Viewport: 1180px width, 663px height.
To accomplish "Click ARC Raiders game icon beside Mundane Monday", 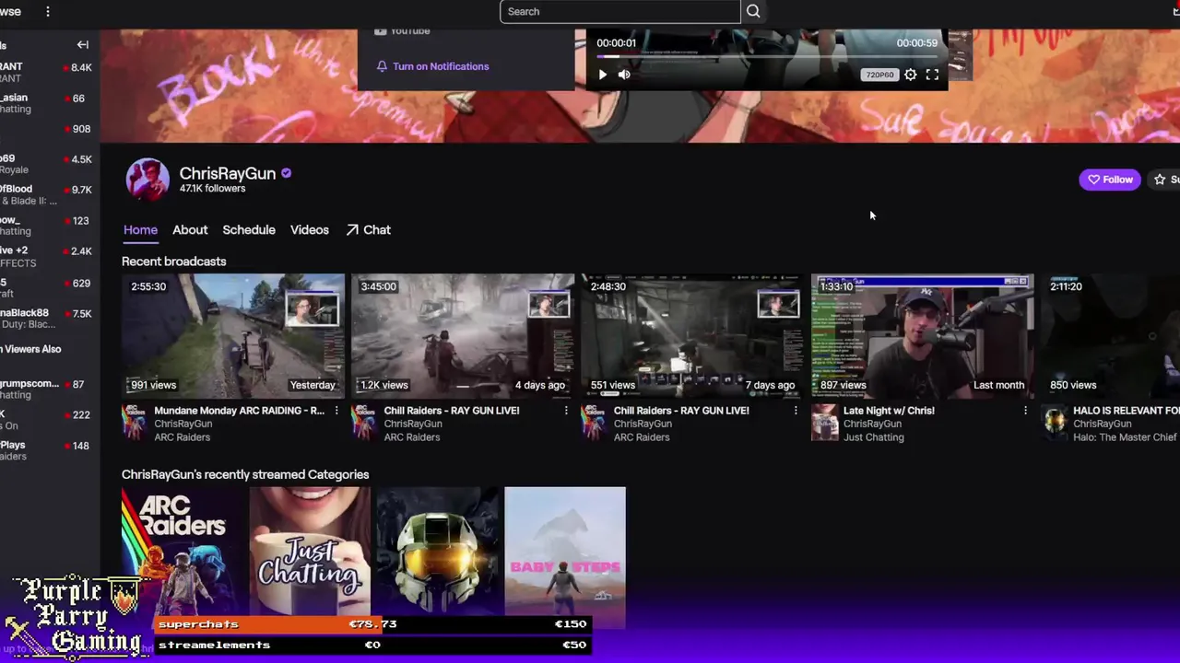I will (x=135, y=423).
